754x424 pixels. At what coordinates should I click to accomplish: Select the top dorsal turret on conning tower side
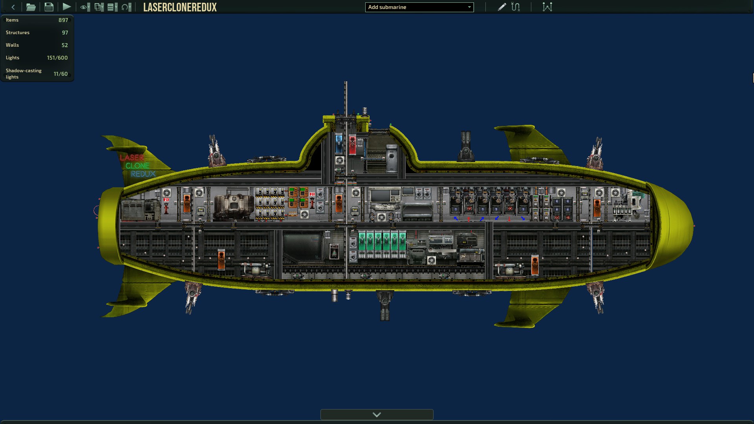(x=466, y=146)
